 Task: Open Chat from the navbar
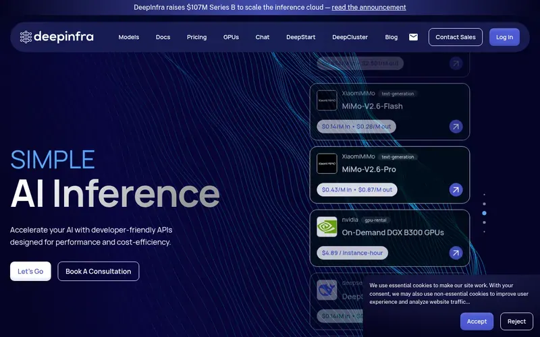263,37
